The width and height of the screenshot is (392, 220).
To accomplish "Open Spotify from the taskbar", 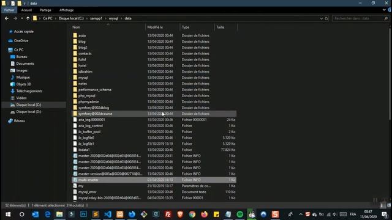I will [x=239, y=215].
